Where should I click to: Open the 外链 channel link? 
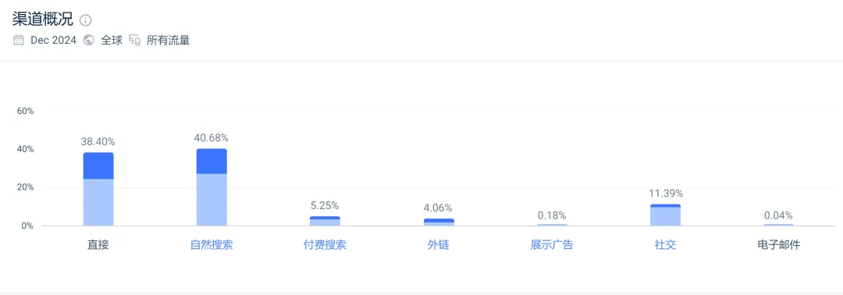click(x=438, y=245)
